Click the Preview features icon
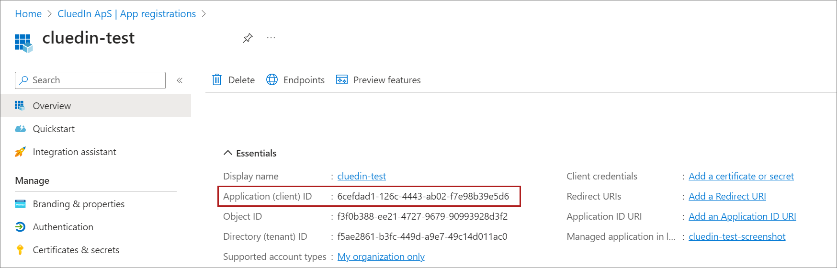The image size is (837, 268). tap(342, 80)
